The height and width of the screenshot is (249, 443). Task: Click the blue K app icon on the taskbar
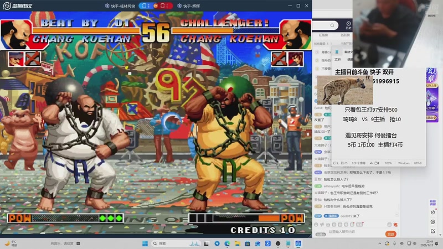click(x=268, y=243)
